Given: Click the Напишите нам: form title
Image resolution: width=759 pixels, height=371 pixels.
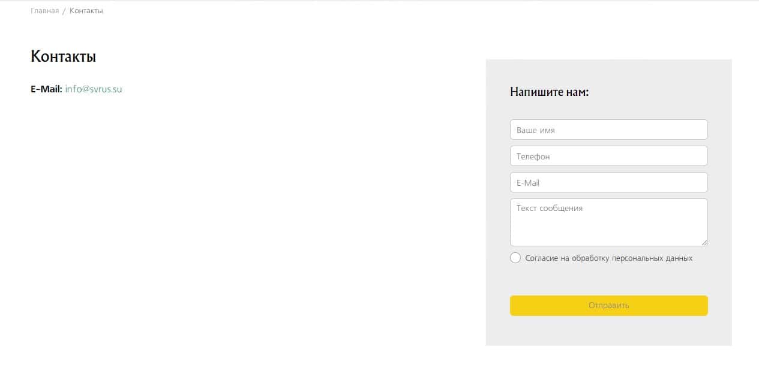Looking at the screenshot, I should click(x=549, y=92).
